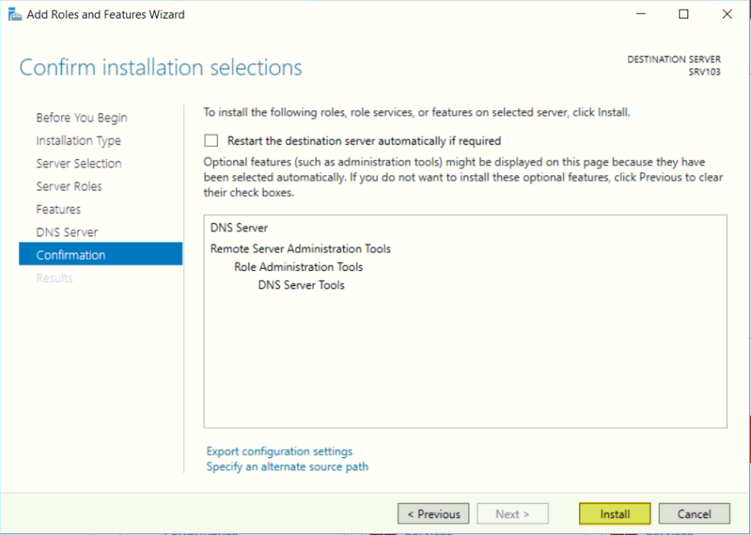This screenshot has height=535, width=751.
Task: Select Role Administration Tools entry
Action: point(298,267)
